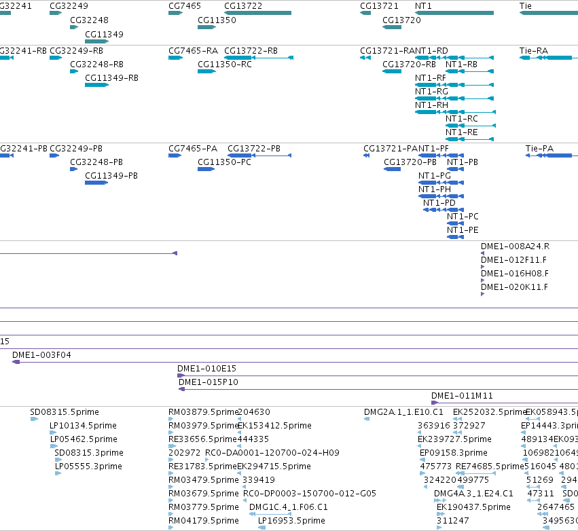Choose transcript NT1-RH
Image resolution: width=578 pixels, height=531 pixels.
431,105
